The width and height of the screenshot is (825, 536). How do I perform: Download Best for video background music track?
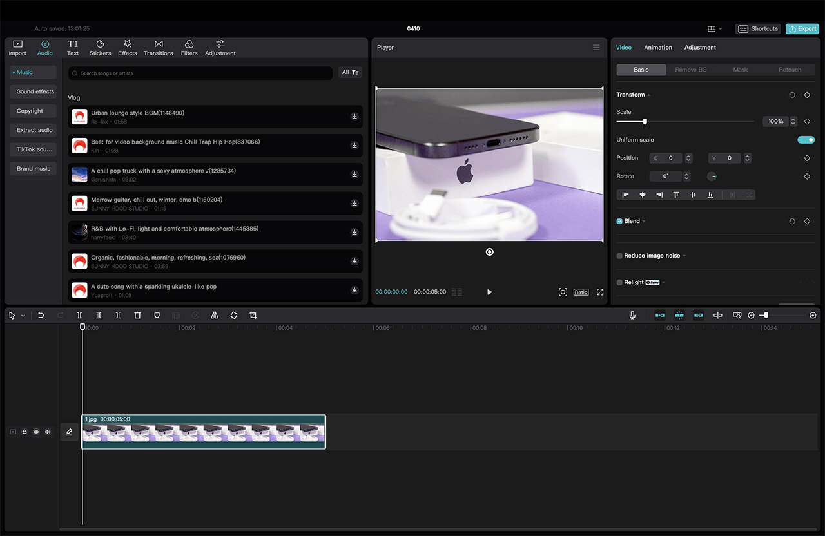354,146
